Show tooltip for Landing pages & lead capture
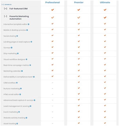Viewport: 119px width, 126px height. pos(31,42)
